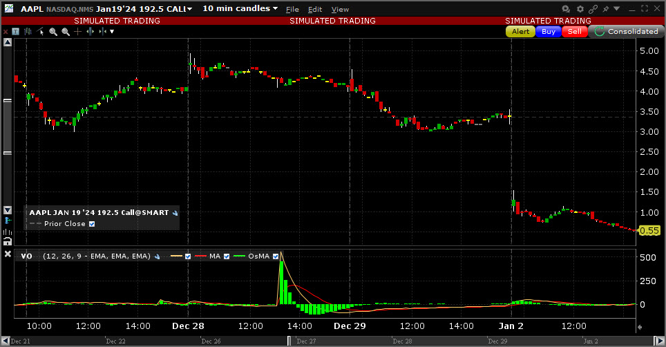Open the Edit menu

click(315, 10)
